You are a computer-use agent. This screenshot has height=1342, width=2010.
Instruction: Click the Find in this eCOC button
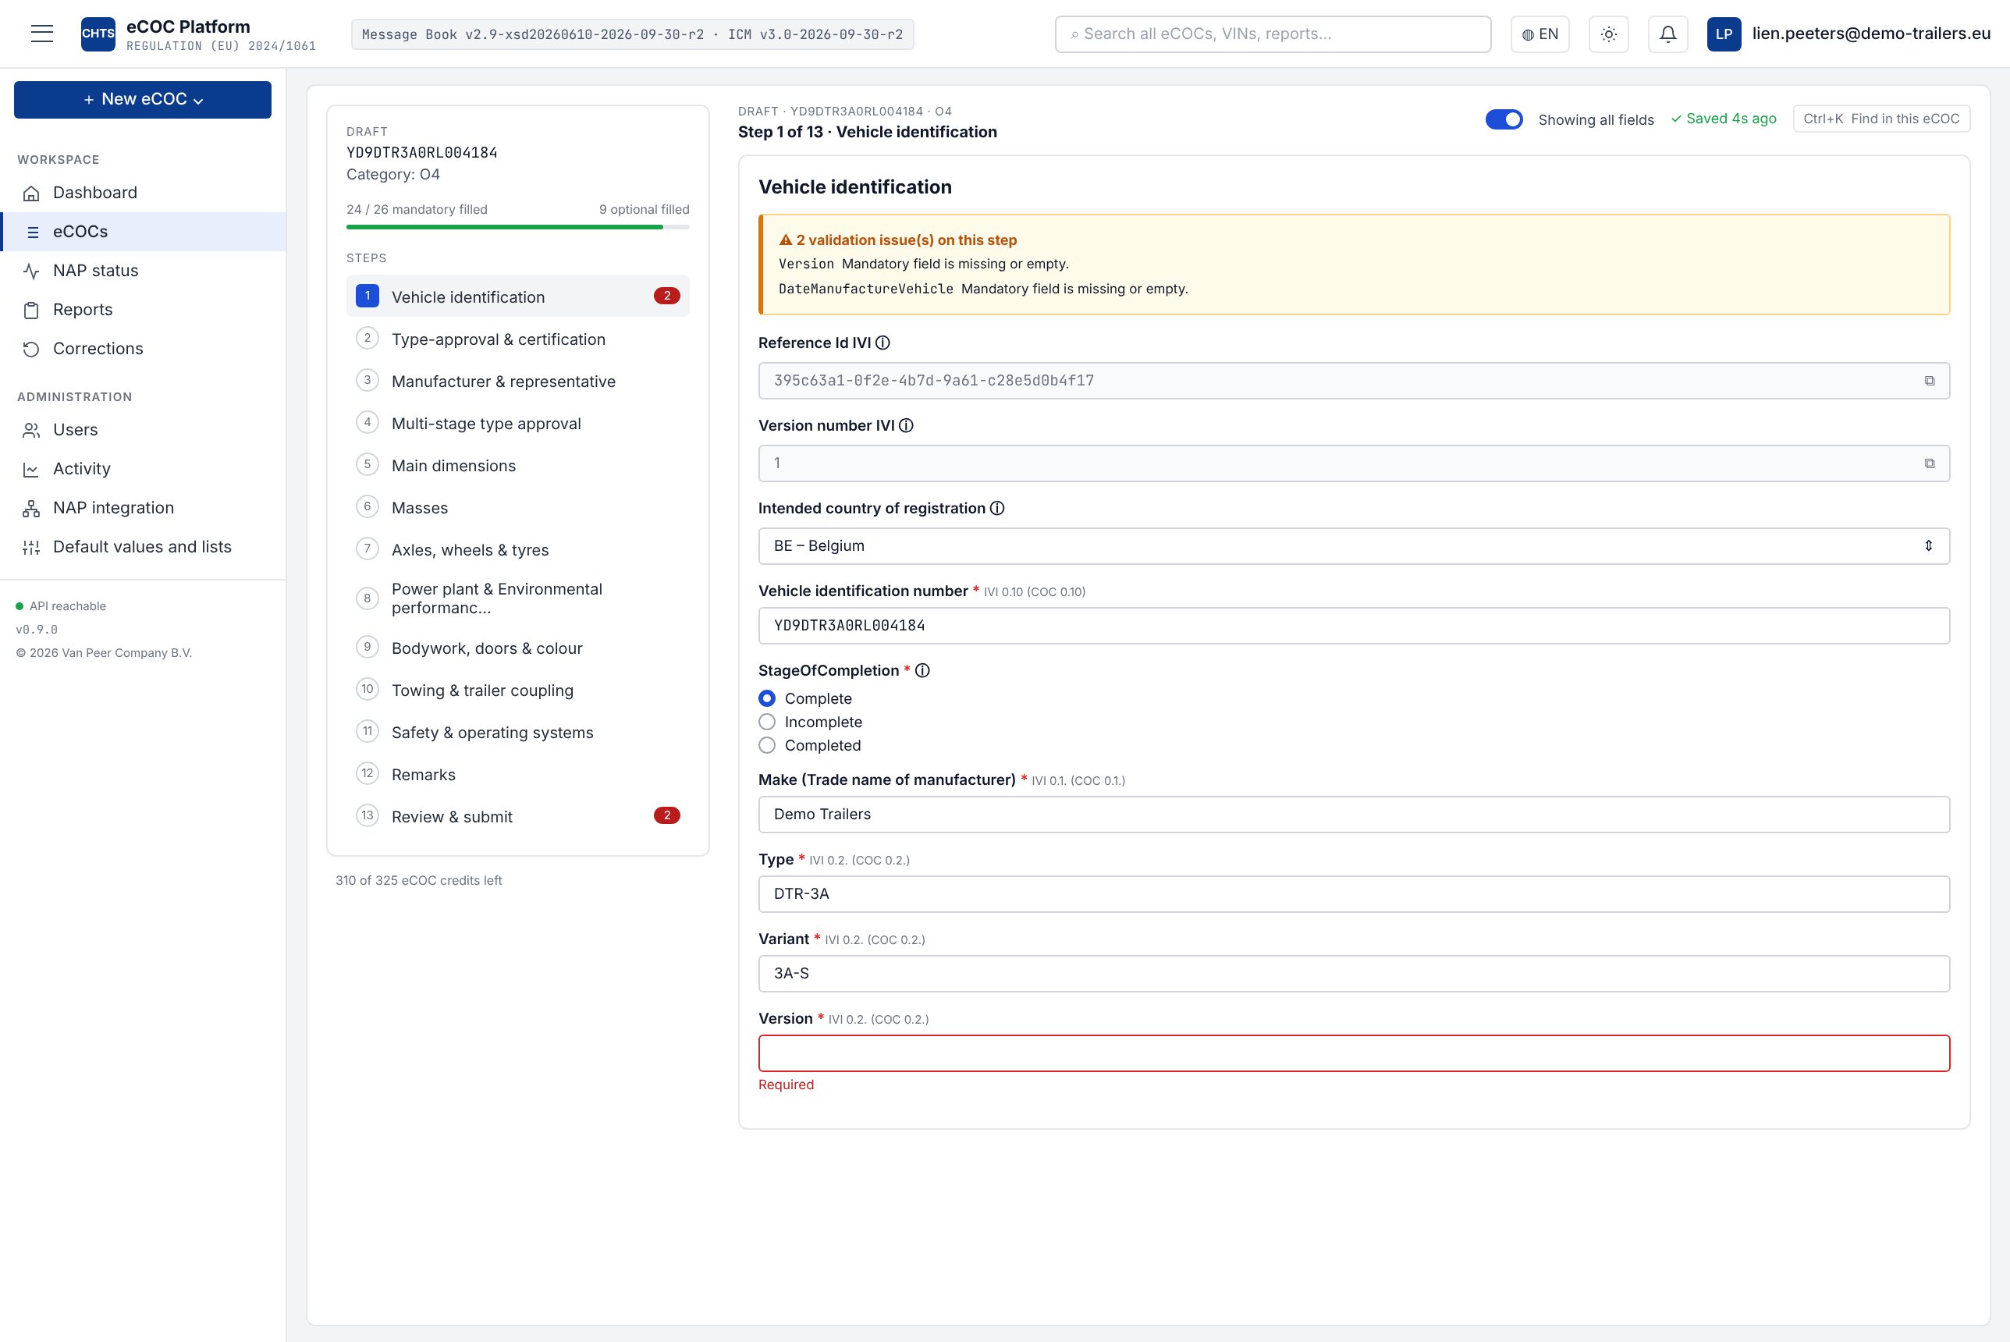[x=1880, y=119]
